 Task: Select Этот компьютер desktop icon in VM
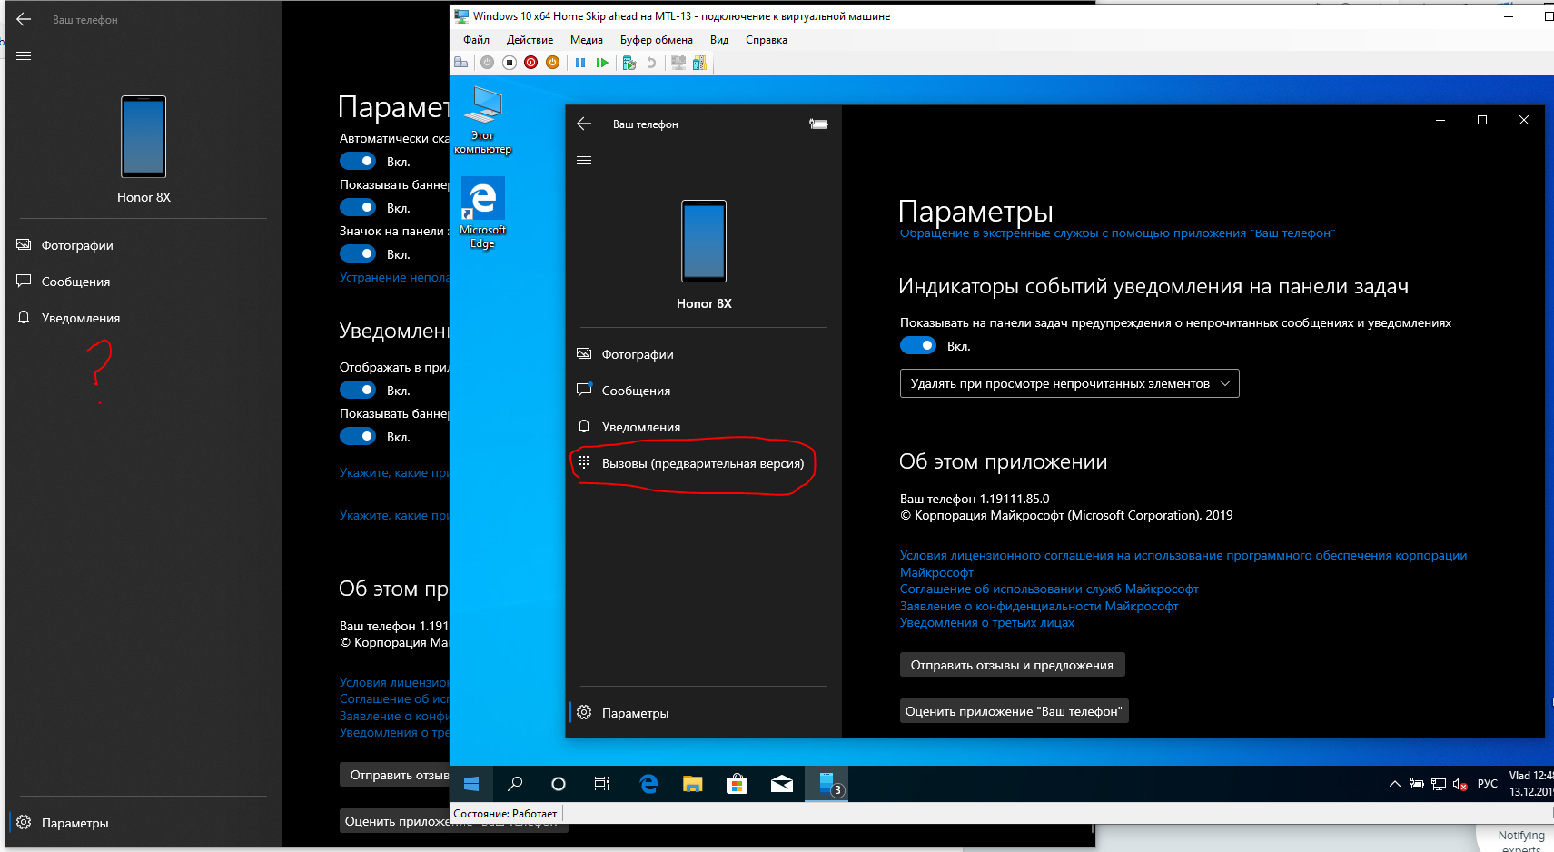click(x=483, y=120)
